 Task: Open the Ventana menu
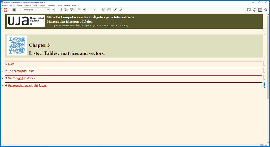coord(67,5)
